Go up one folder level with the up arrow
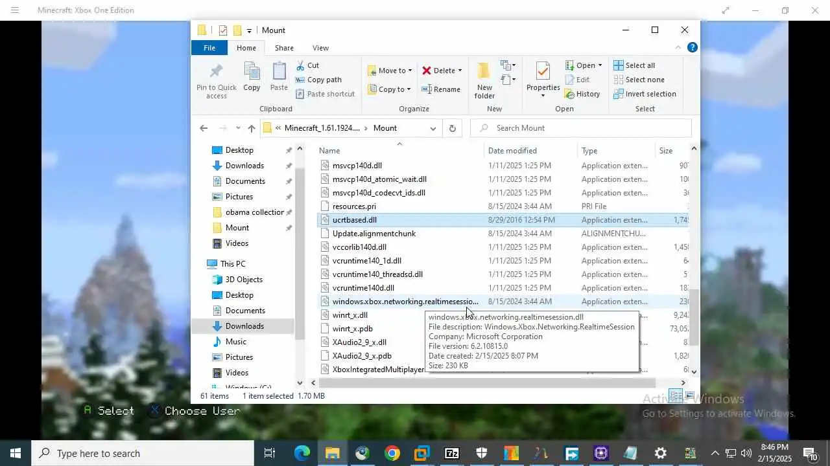Image resolution: width=830 pixels, height=466 pixels. point(252,128)
